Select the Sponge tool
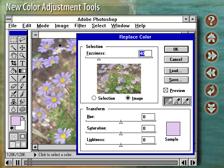The image size is (224, 168). coord(22,109)
